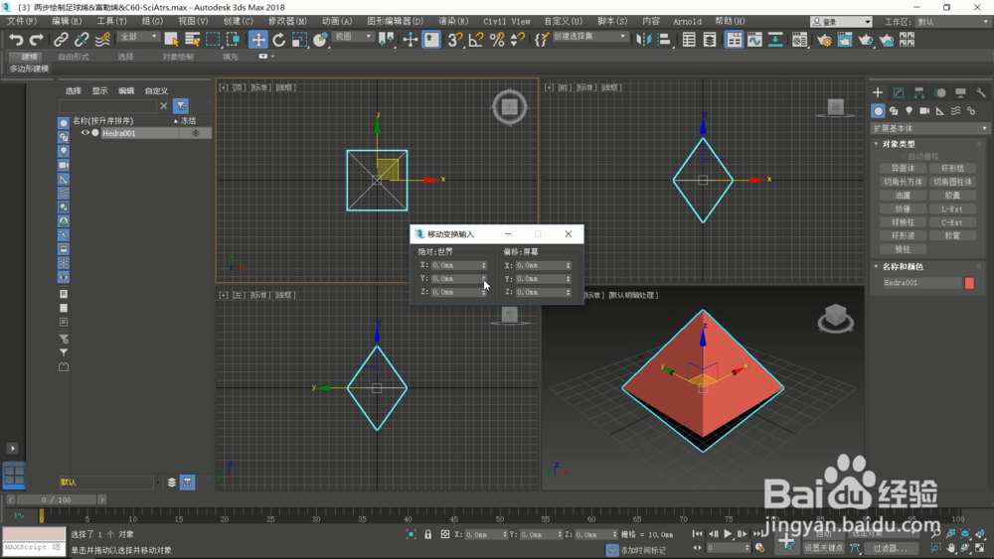Activate the Select and Move tool

258,40
